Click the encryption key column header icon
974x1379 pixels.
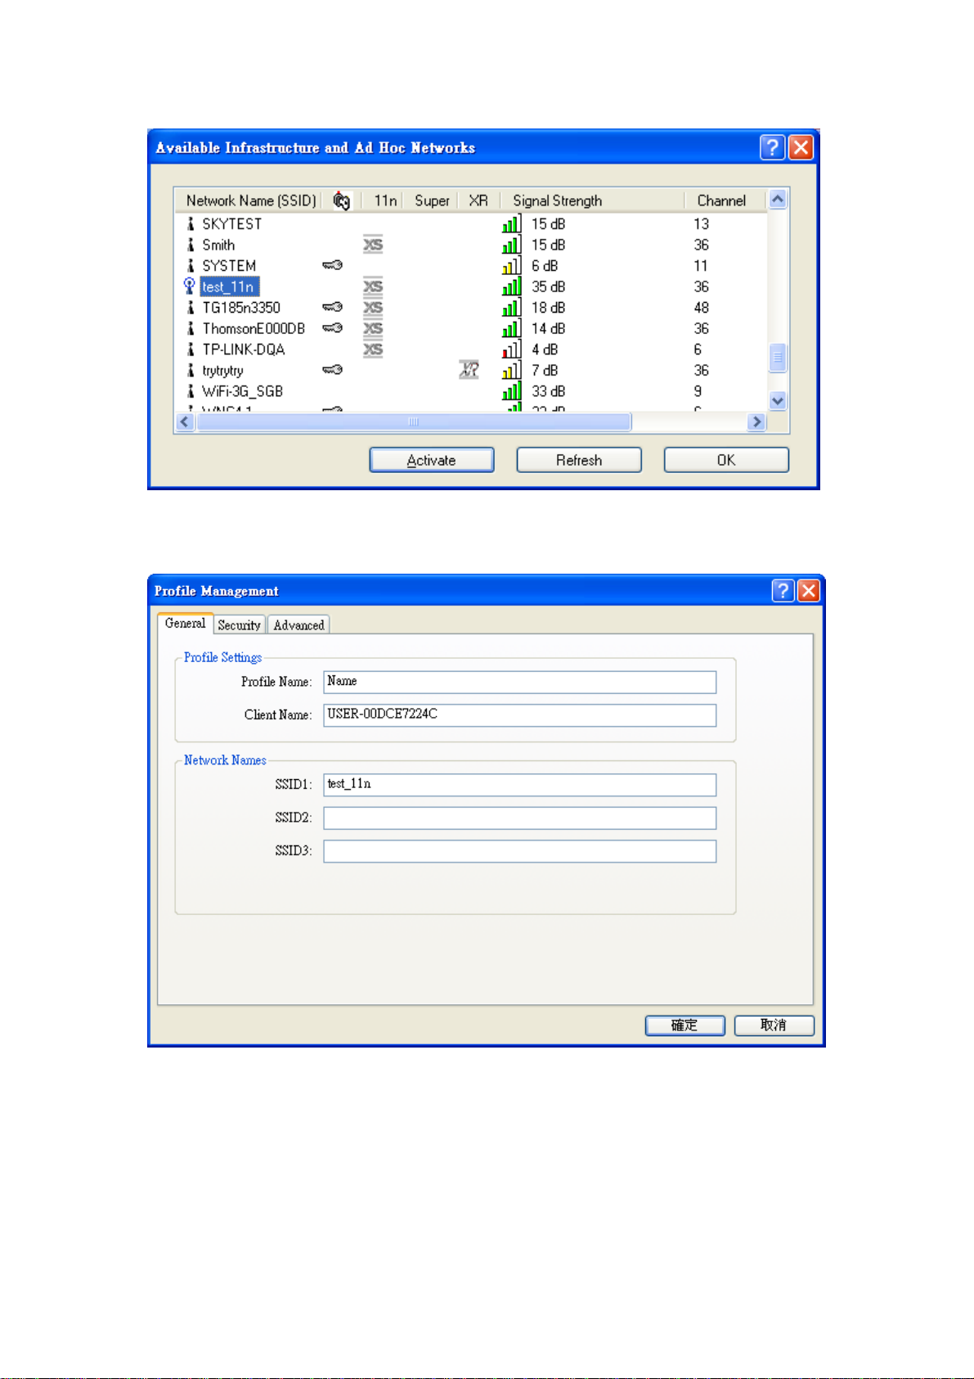point(342,201)
